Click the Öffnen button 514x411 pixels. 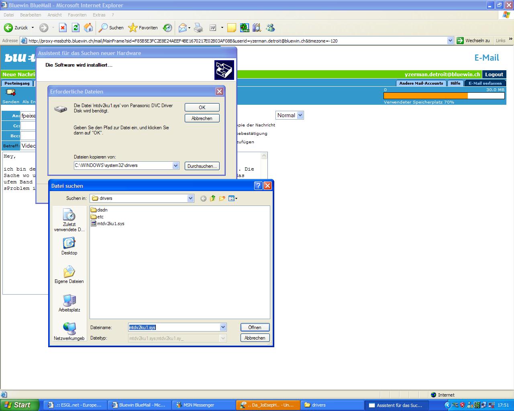point(255,328)
